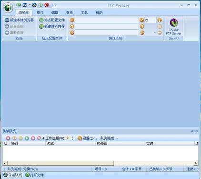Pin the 传输队列 panel with pushpin icon
The width and height of the screenshot is (201, 179).
[x=192, y=131]
